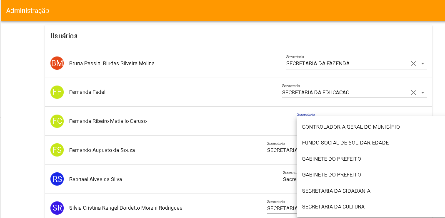Click the name Raphael Alves da Silva
The width and height of the screenshot is (445, 218).
pos(95,179)
